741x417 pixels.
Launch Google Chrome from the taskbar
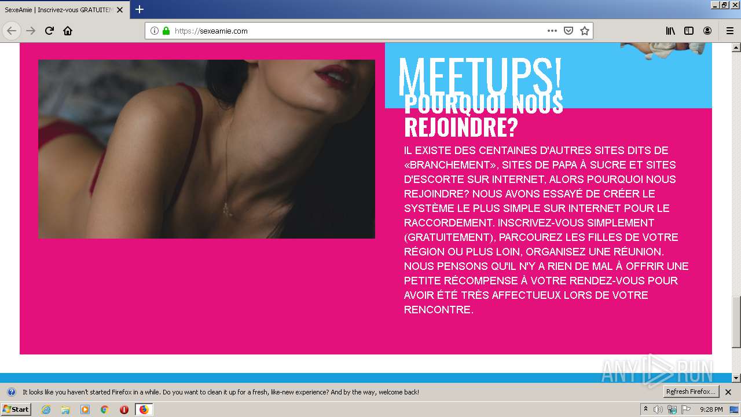coord(104,409)
